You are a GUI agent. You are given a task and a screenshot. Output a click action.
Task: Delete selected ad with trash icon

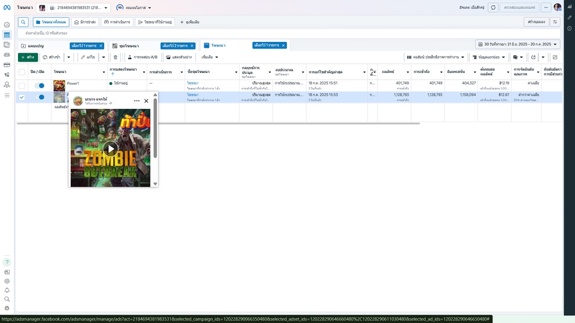[x=116, y=57]
